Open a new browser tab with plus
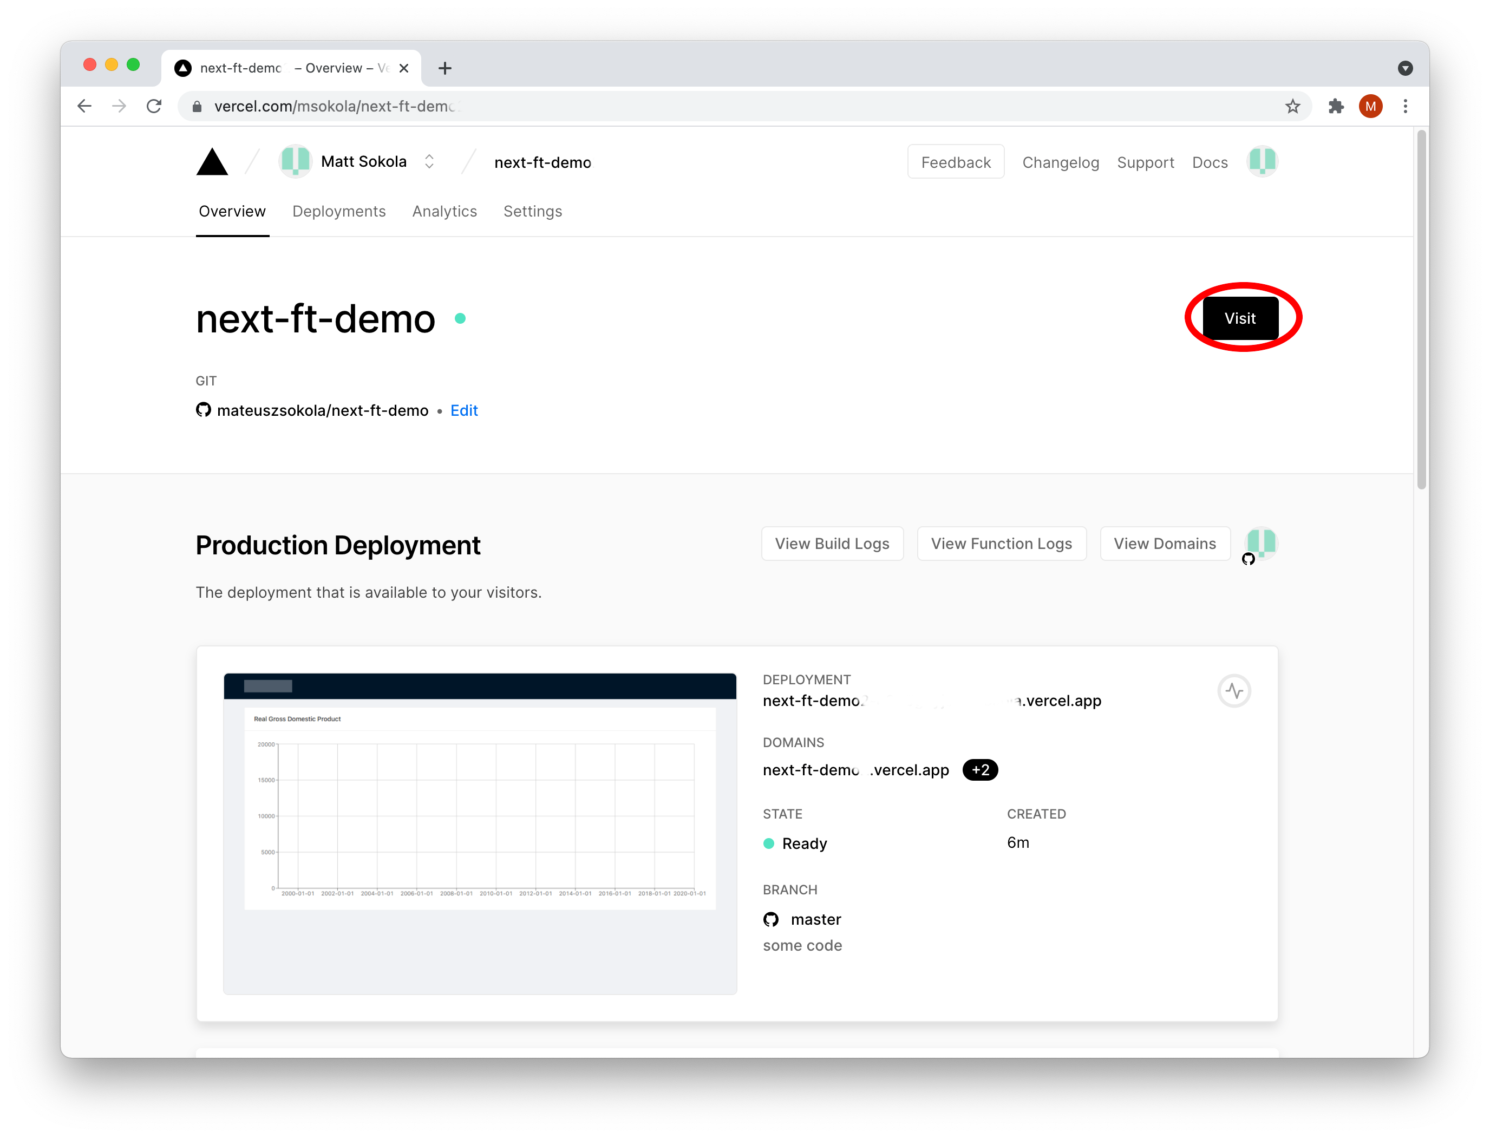This screenshot has width=1490, height=1138. point(445,68)
